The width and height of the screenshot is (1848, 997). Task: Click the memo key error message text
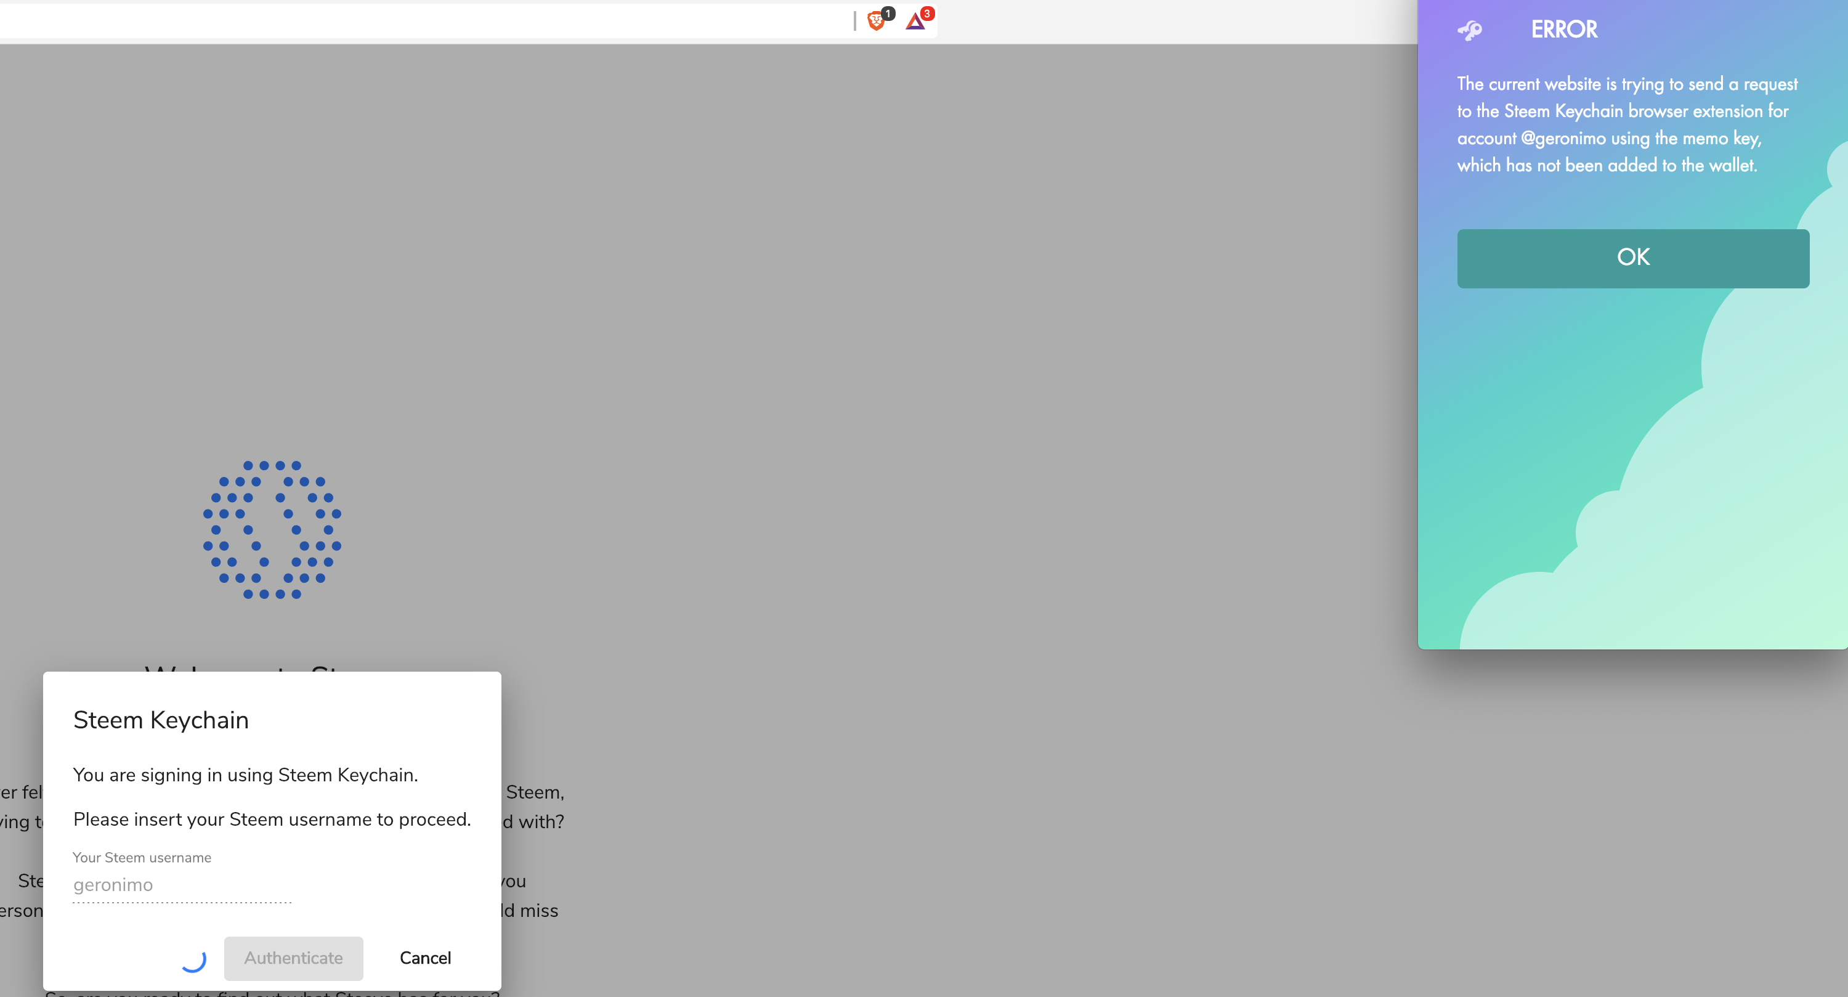(x=1627, y=124)
